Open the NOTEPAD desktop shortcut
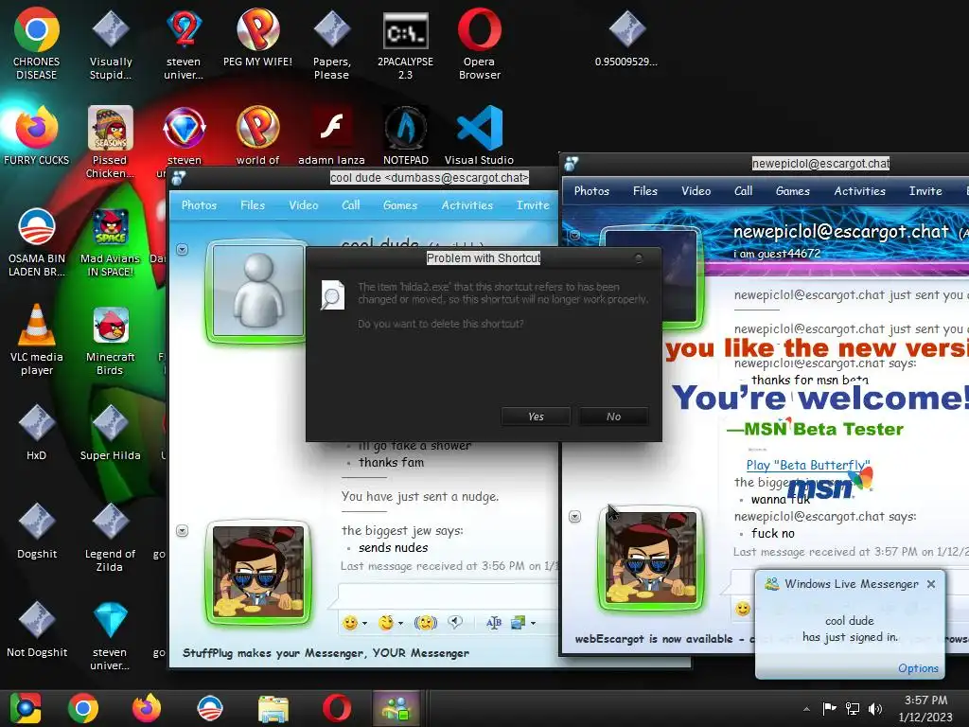Viewport: 969px width, 727px height. click(x=405, y=136)
